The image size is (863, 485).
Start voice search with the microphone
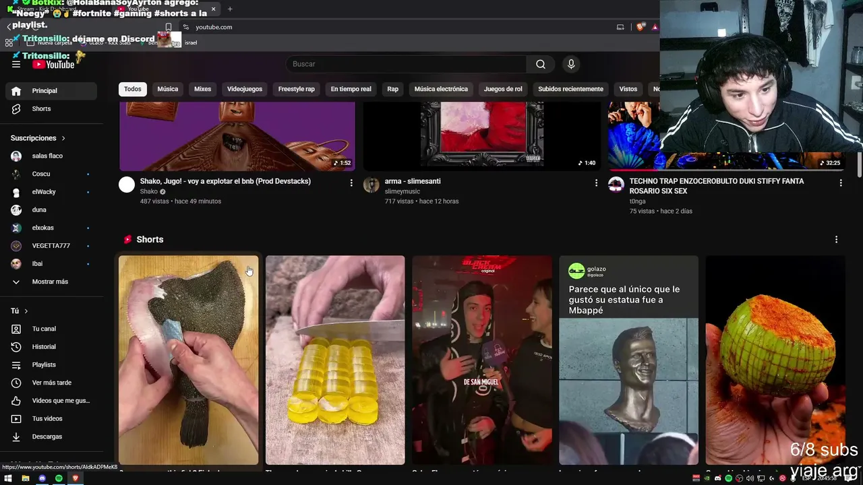(x=571, y=64)
